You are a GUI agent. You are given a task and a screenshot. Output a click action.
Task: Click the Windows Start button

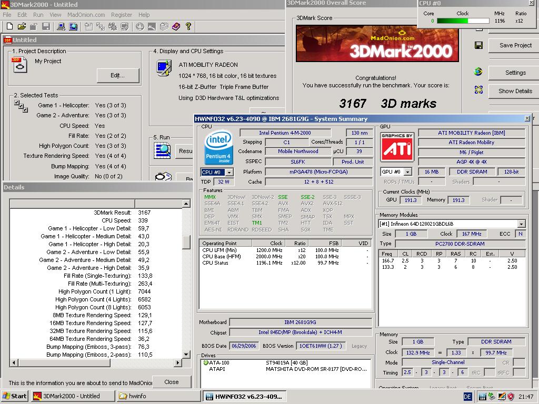pos(14,396)
